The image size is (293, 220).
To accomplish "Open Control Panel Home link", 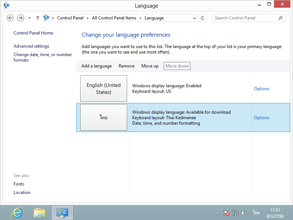I will [33, 33].
